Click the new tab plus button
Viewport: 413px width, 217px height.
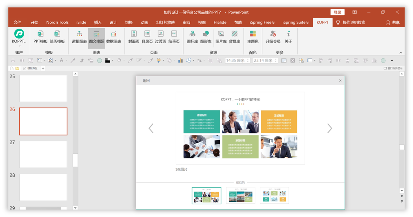[43, 68]
